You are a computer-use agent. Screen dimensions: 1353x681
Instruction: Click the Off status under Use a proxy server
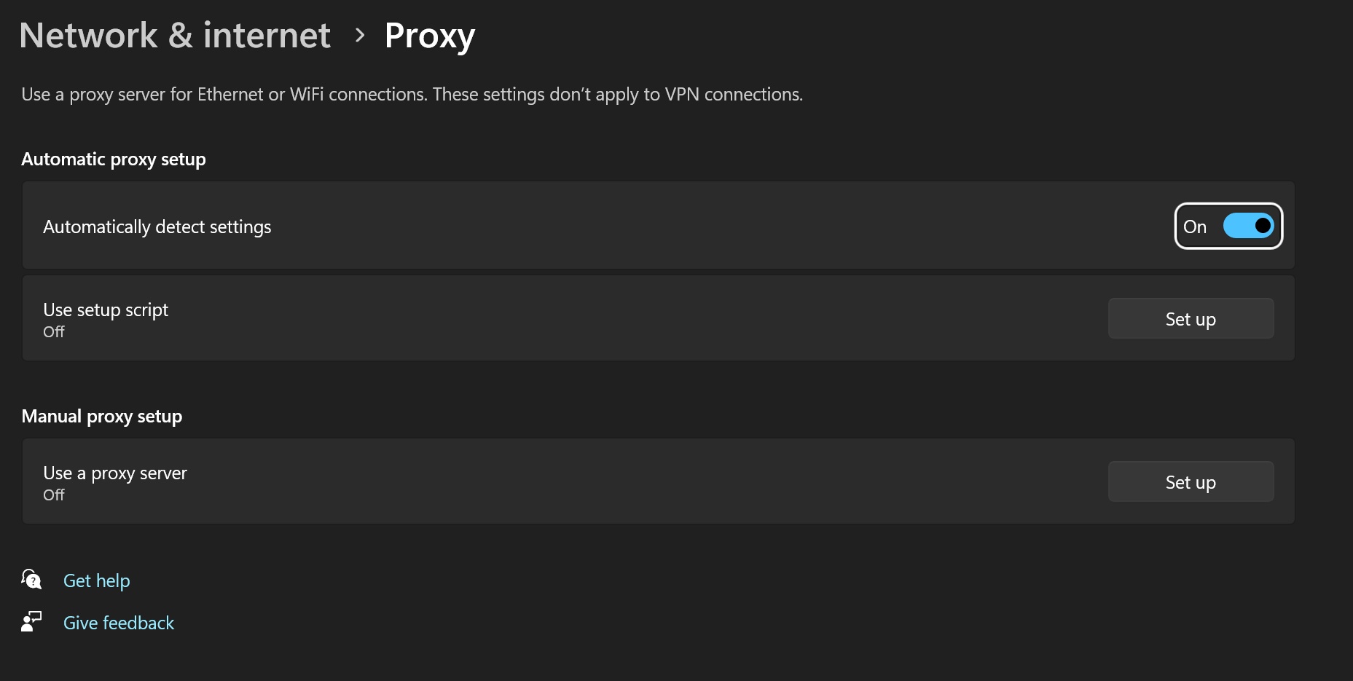coord(53,495)
